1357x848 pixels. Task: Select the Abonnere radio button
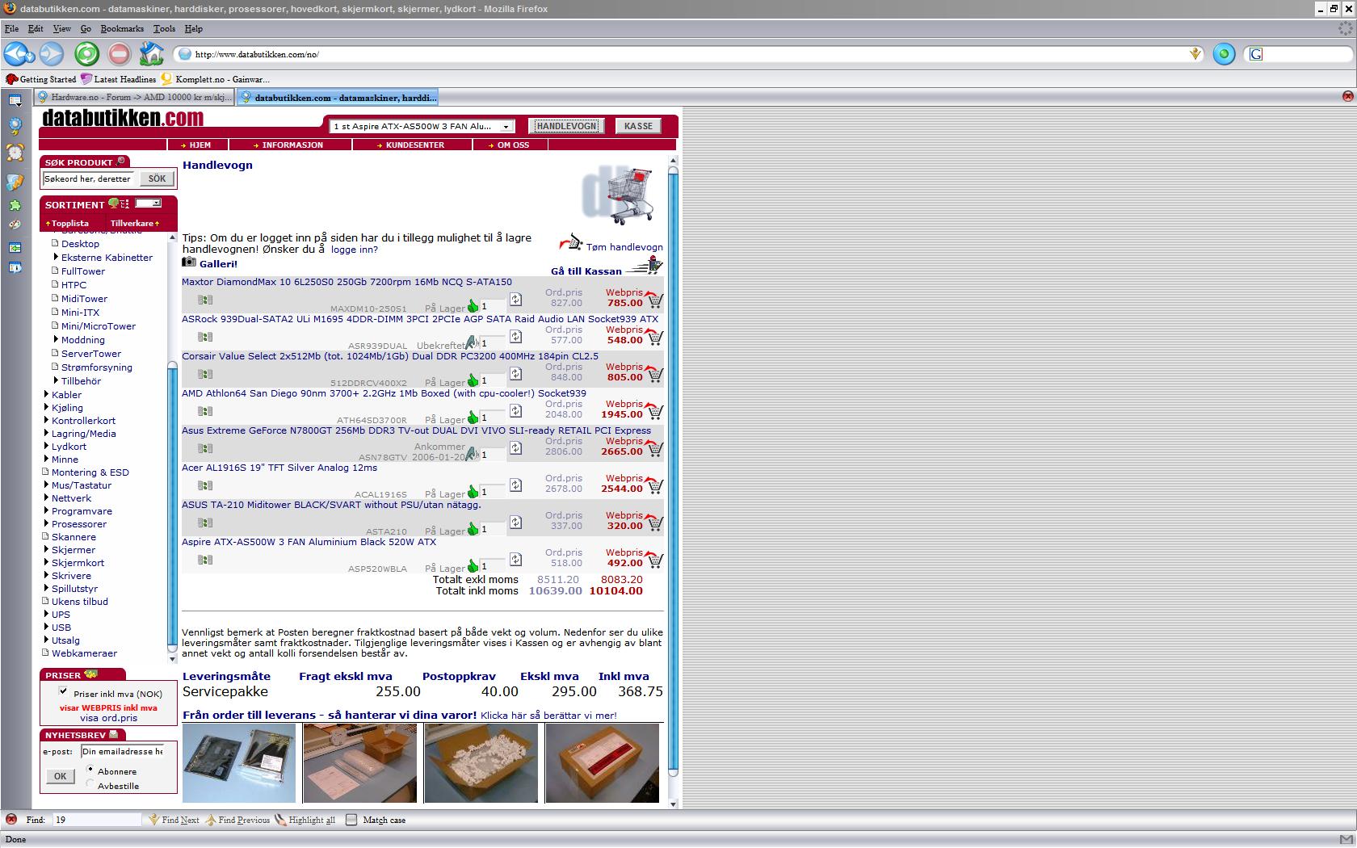pos(90,770)
